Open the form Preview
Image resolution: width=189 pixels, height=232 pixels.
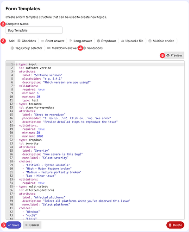(x=174, y=55)
